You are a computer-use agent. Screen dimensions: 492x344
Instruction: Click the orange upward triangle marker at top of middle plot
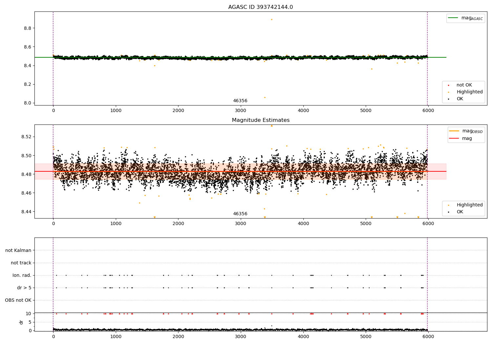pos(272,125)
